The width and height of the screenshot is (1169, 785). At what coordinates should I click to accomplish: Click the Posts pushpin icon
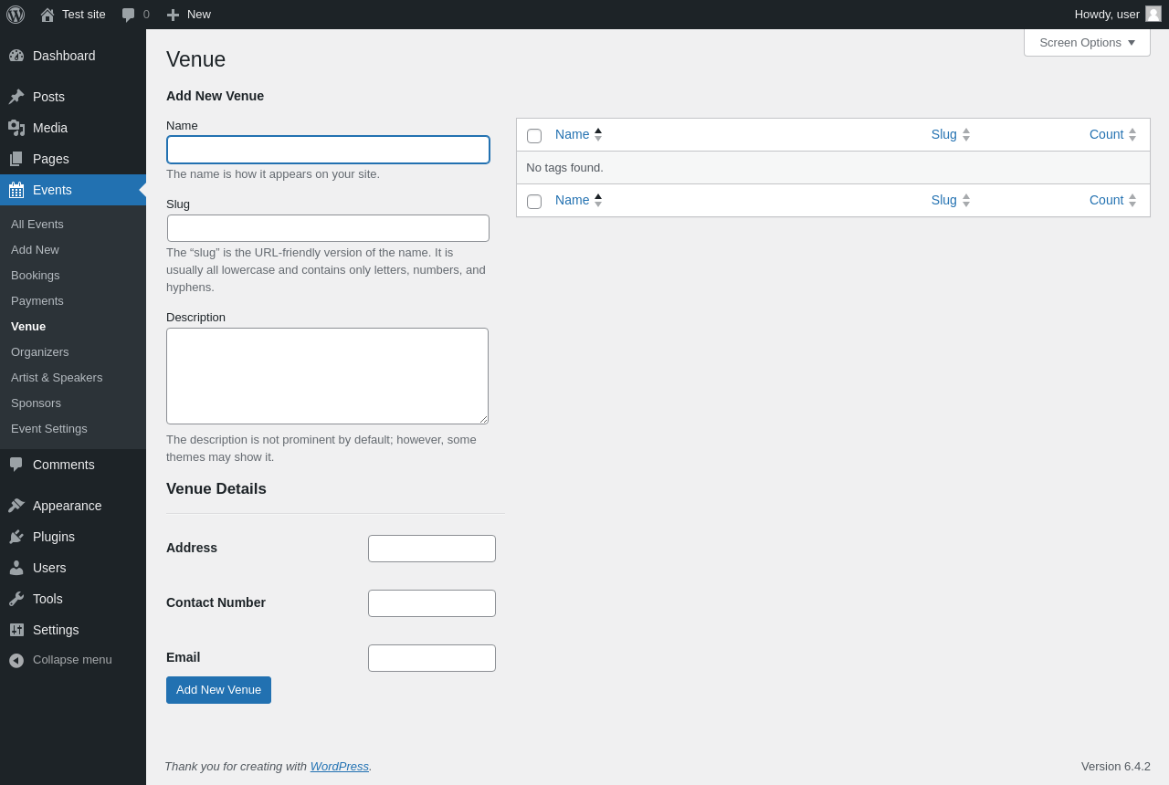[x=16, y=97]
